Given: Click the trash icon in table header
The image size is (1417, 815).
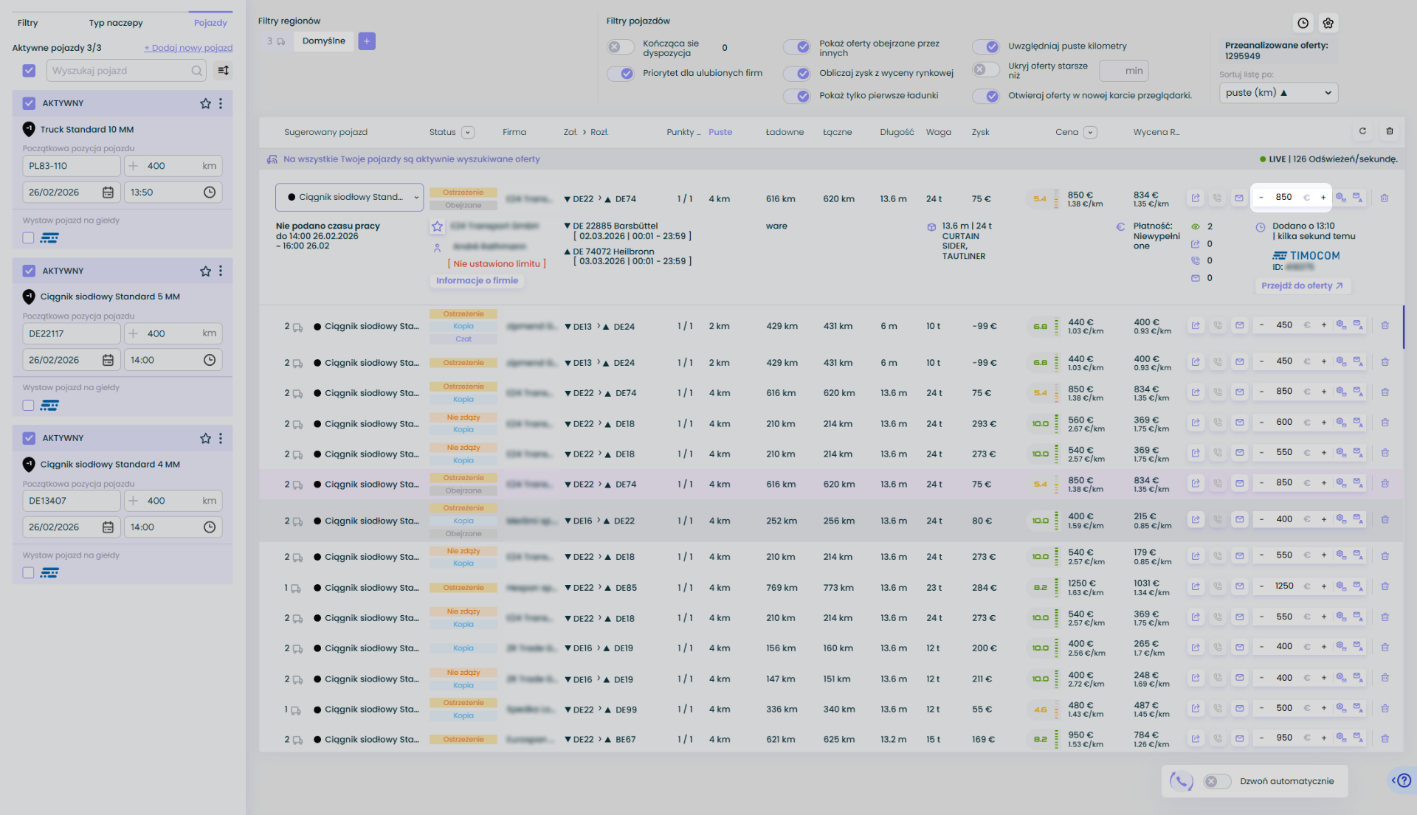Looking at the screenshot, I should [1390, 131].
